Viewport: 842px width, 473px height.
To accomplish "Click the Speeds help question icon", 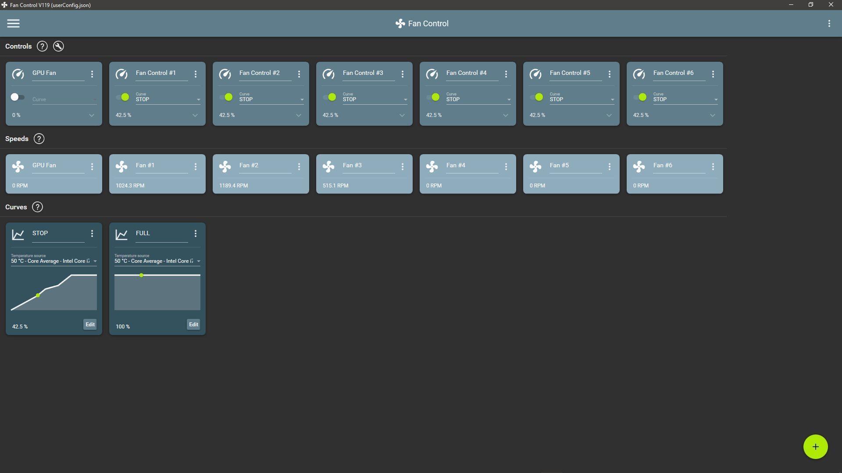I will [x=39, y=139].
